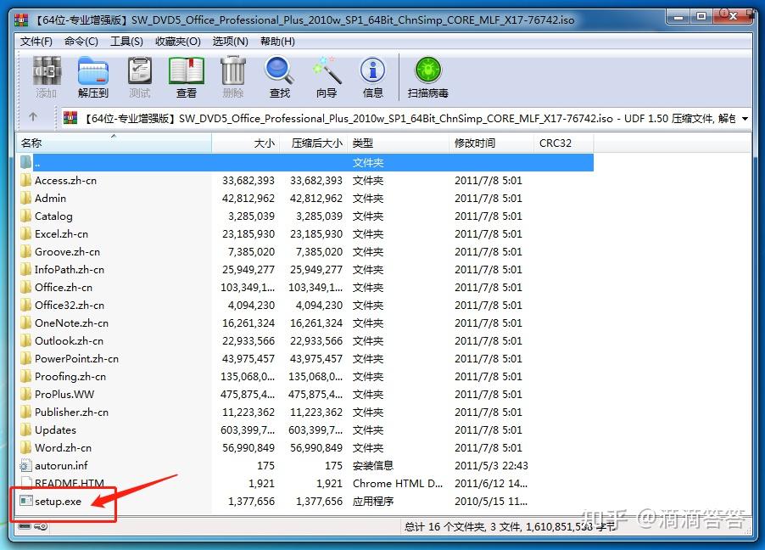
Task: Click the Delete (删除) trash icon
Action: [232, 70]
